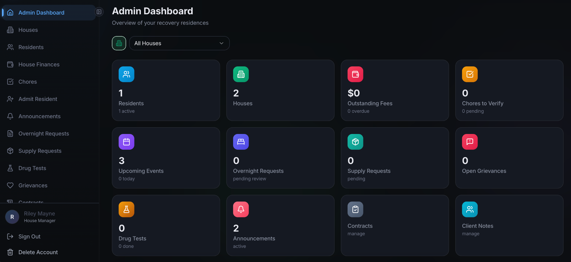Click the Admit Resident user-plus icon

tap(10, 99)
